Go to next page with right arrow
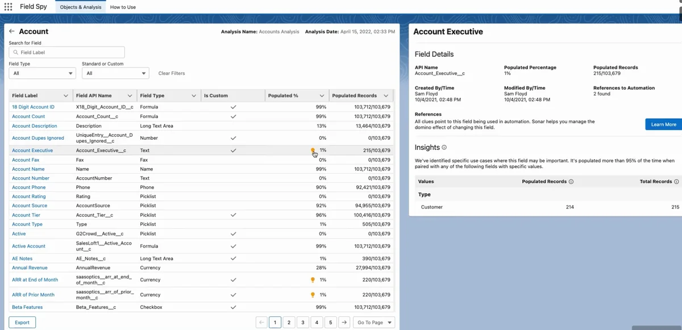This screenshot has width=682, height=330. 344,323
